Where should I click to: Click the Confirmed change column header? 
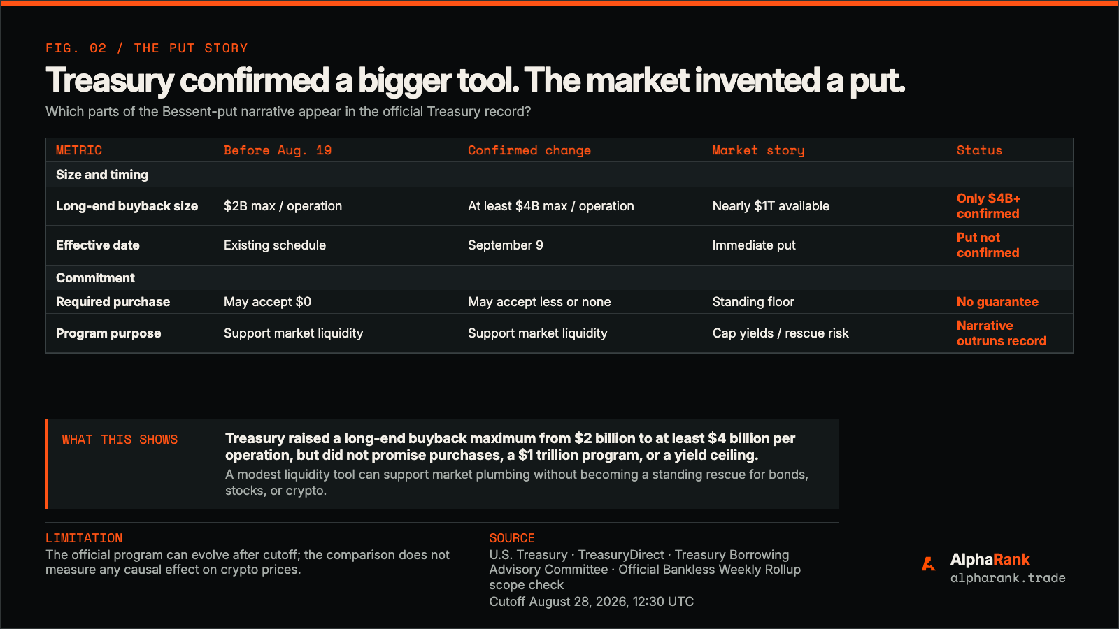click(x=529, y=150)
